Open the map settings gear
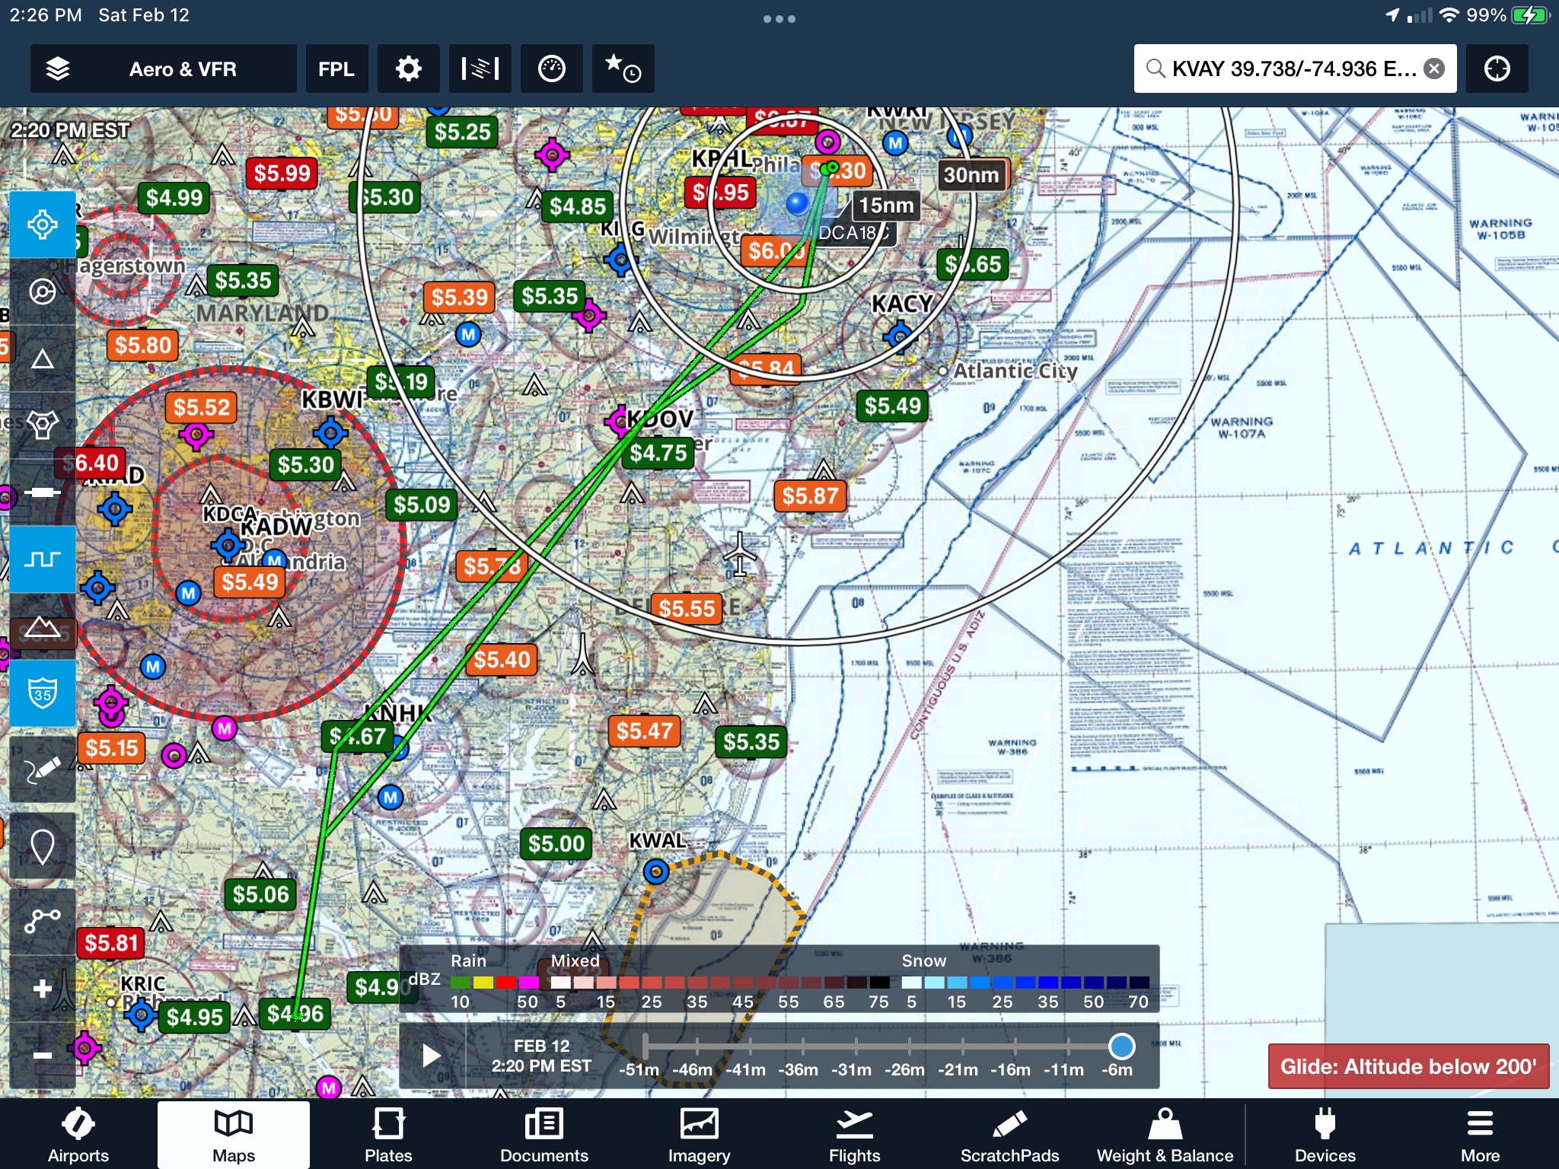The width and height of the screenshot is (1559, 1169). [409, 69]
